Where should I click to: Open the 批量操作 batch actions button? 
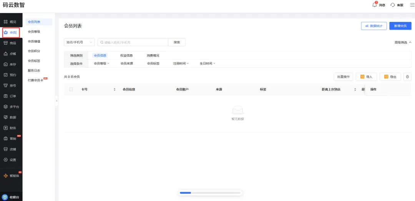point(343,77)
